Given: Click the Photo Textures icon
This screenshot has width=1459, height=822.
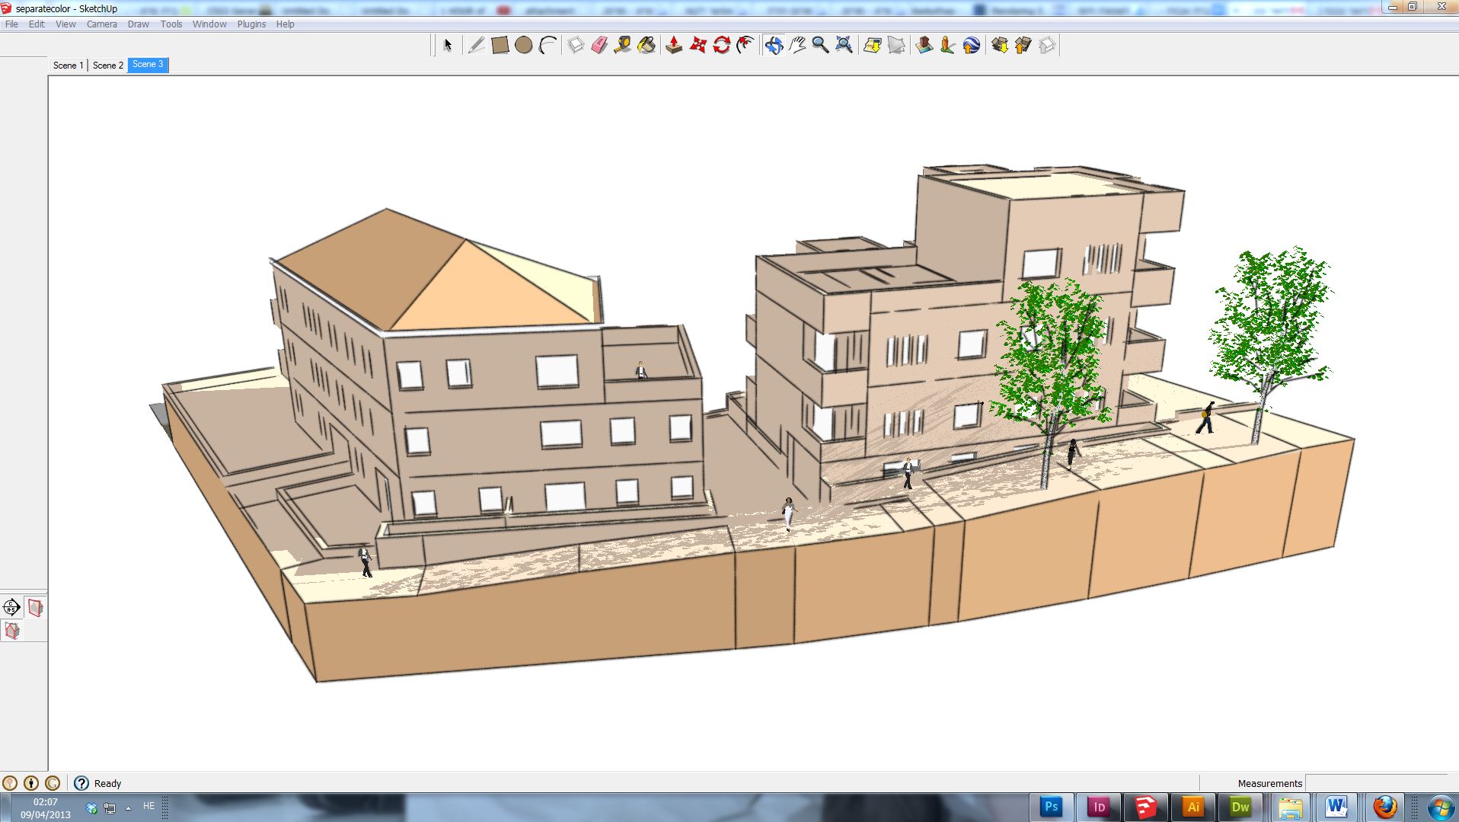Looking at the screenshot, I should pyautogui.click(x=948, y=45).
